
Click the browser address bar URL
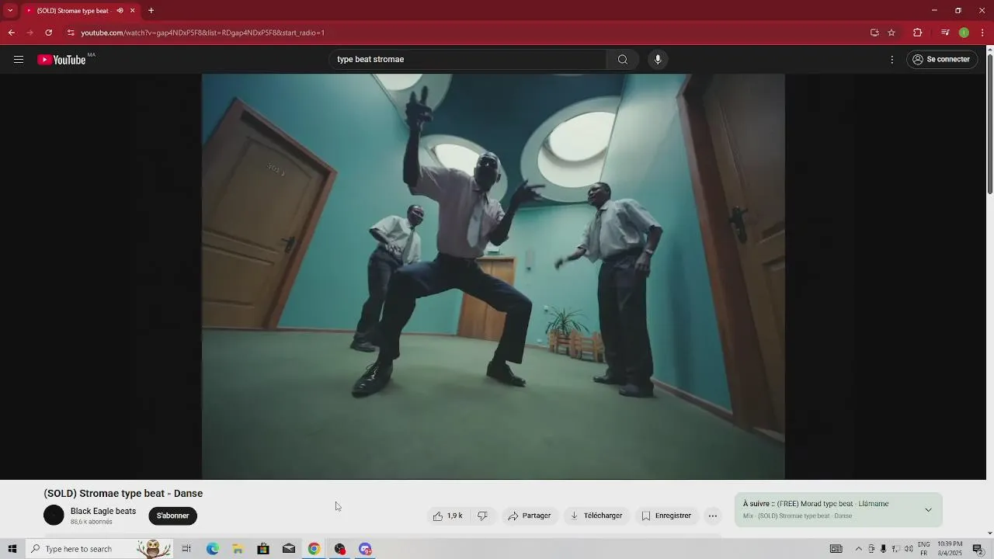(x=203, y=33)
